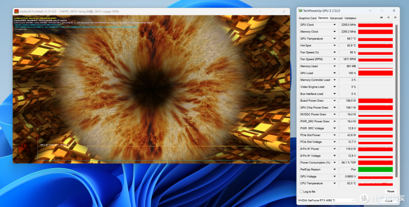
Task: Click the FurMark title bar app icon
Action: (x=16, y=11)
